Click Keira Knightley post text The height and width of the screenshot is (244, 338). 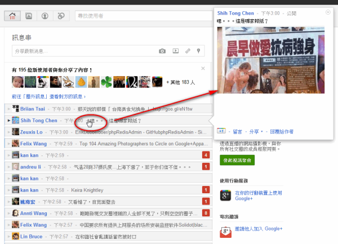click(x=87, y=190)
